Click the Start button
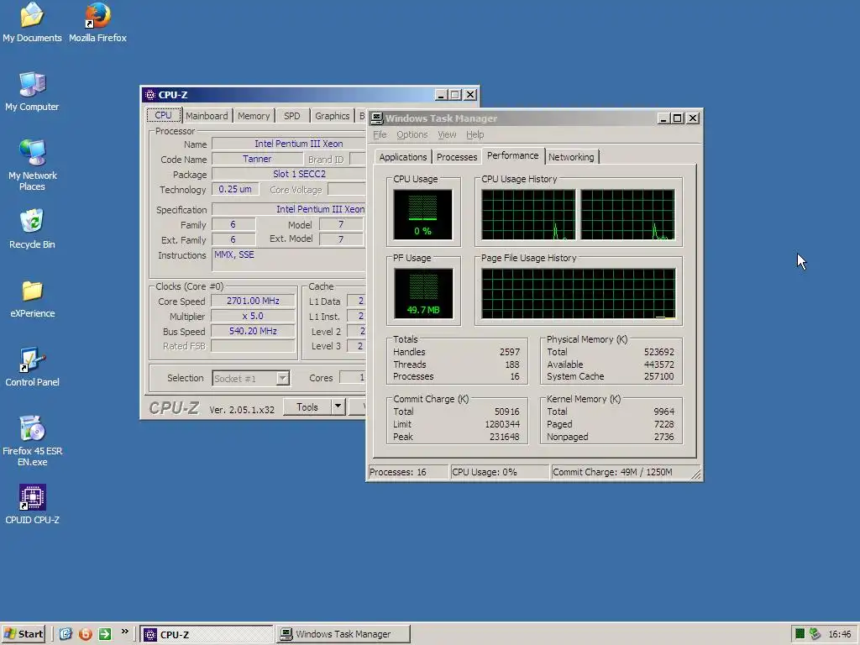 tap(23, 634)
